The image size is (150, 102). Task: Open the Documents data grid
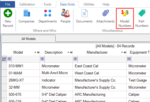pyautogui.click(x=84, y=16)
